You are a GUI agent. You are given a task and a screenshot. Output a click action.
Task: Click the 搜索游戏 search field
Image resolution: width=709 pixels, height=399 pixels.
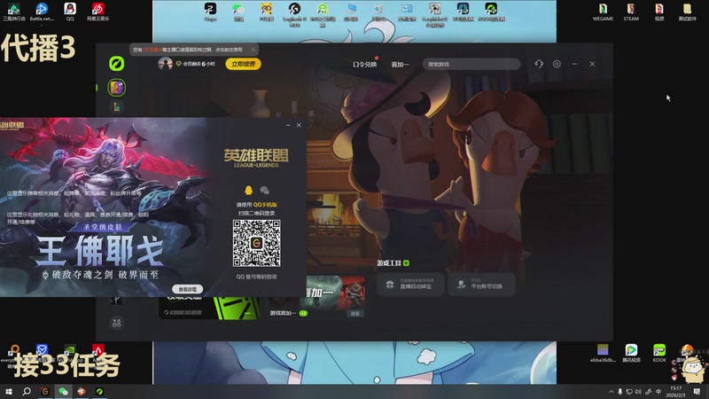click(471, 64)
